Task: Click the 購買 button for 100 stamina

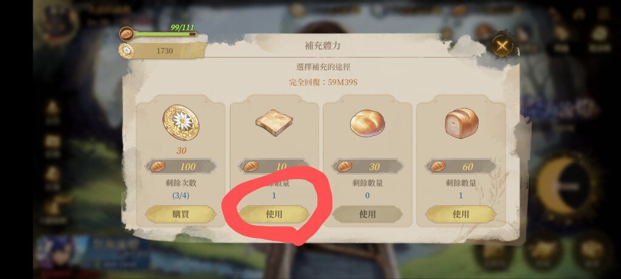Action: point(181,214)
